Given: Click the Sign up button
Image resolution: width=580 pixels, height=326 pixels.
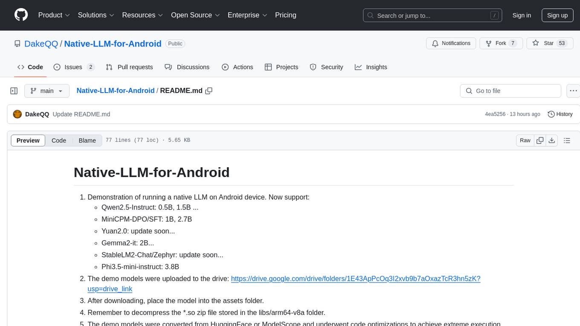Looking at the screenshot, I should click(557, 15).
